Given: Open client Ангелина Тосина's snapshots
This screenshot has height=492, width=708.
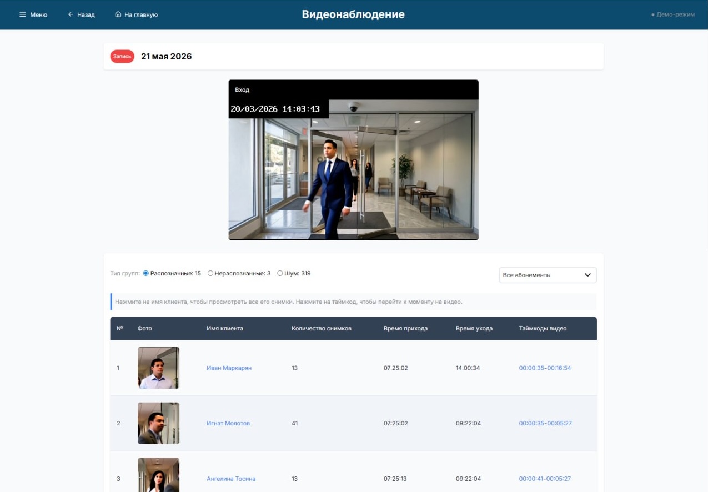Looking at the screenshot, I should (x=231, y=479).
